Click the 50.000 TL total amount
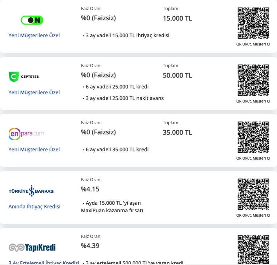277x265 pixels. pyautogui.click(x=177, y=75)
